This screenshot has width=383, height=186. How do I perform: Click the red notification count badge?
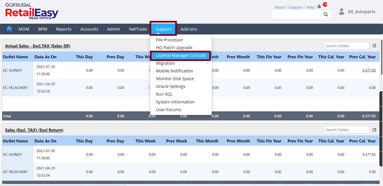(x=325, y=5)
